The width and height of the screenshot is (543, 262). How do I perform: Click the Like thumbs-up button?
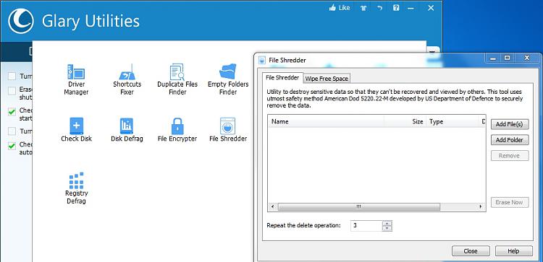click(x=340, y=8)
